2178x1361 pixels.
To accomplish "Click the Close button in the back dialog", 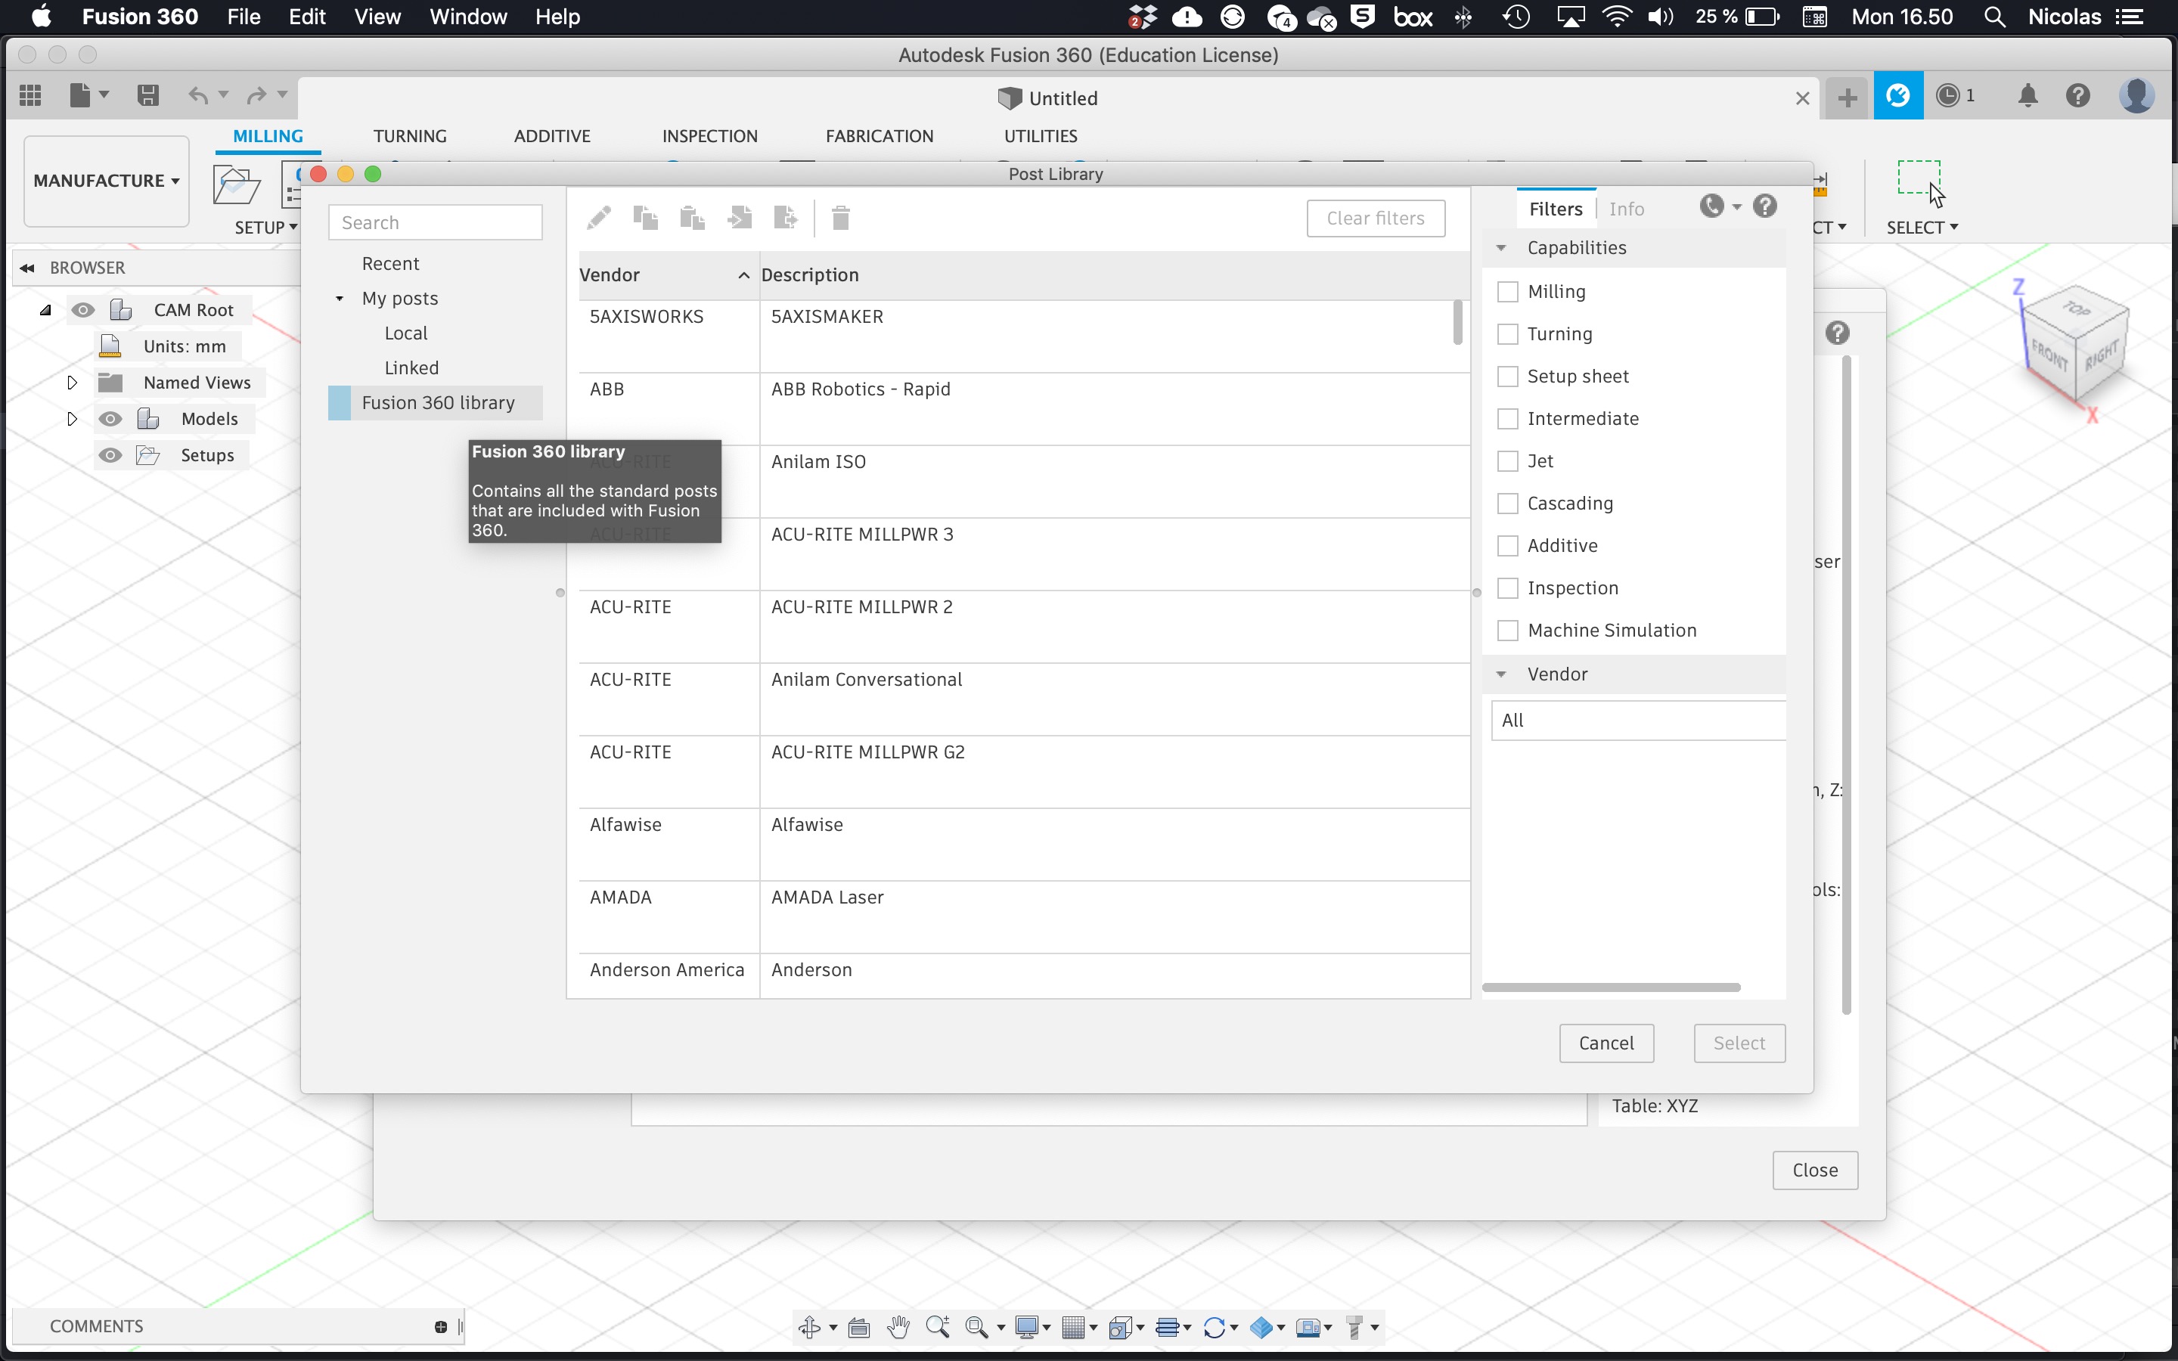I will tap(1814, 1170).
